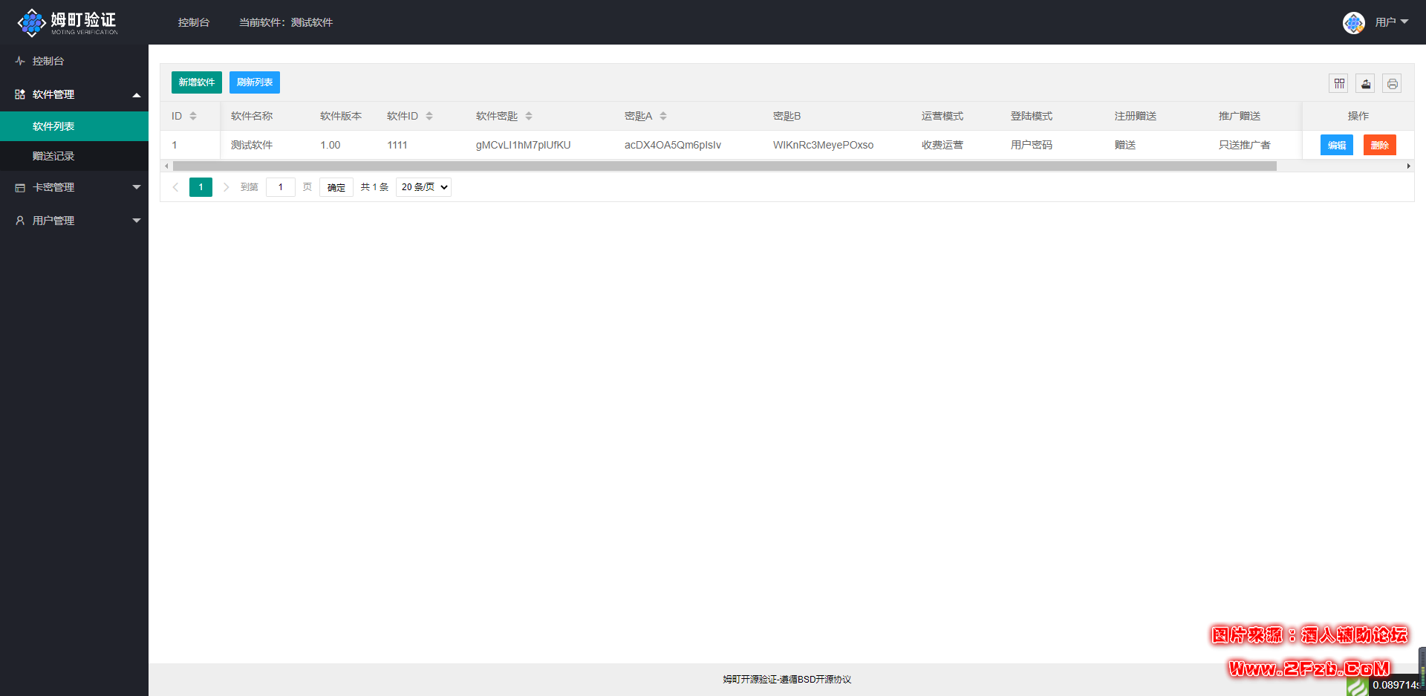Open the 20 条/页 page size dropdown
This screenshot has height=696, width=1426.
click(x=423, y=187)
